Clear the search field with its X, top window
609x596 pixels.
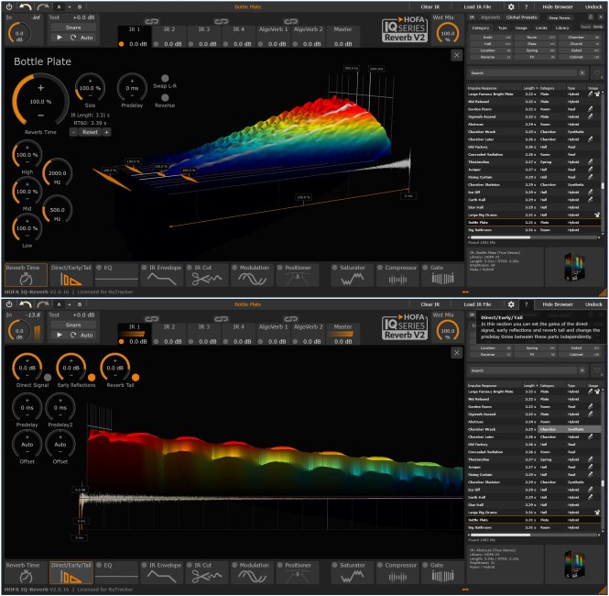(x=582, y=72)
